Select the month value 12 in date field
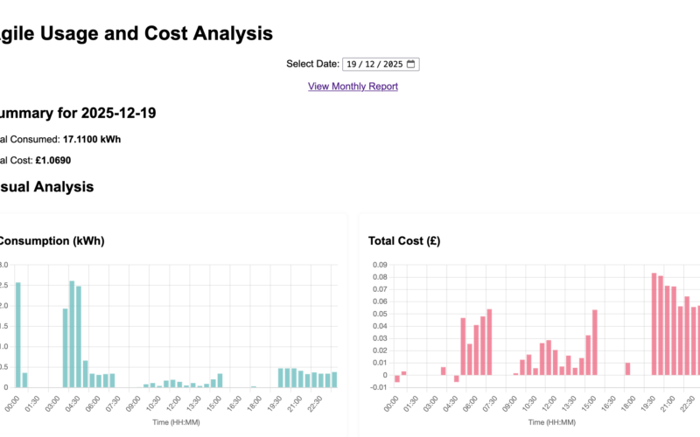The image size is (700, 437). (368, 64)
